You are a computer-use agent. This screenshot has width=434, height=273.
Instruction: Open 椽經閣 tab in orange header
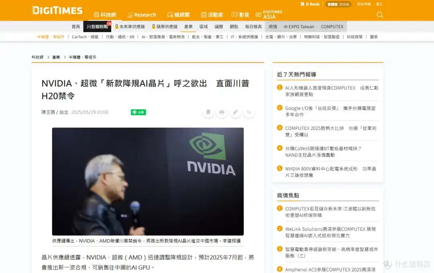click(178, 14)
